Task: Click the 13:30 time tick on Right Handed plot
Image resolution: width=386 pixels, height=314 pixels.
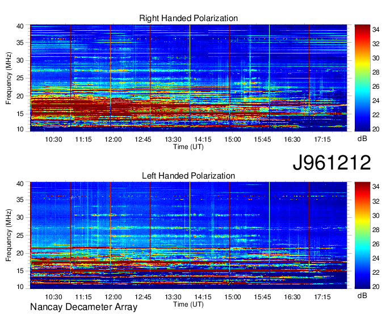Action: pyautogui.click(x=173, y=139)
